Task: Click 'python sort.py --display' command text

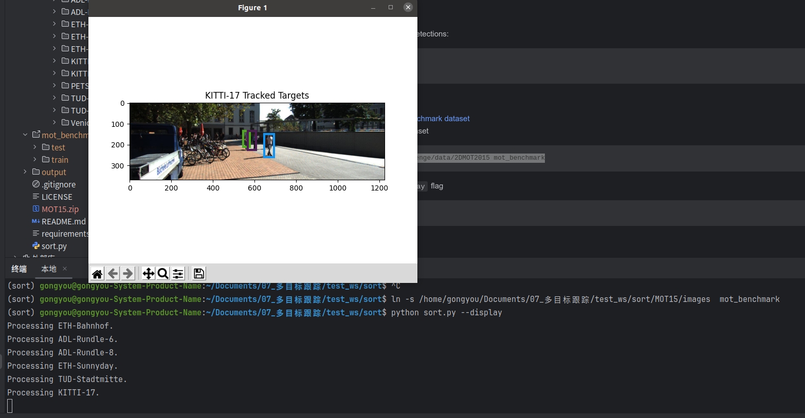Action: click(447, 312)
